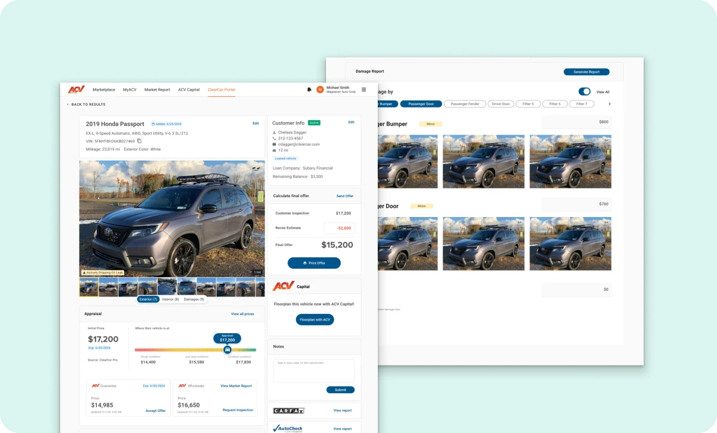Open View all prices in Appraisal
Screen dimensions: 717x433
[x=242, y=314]
